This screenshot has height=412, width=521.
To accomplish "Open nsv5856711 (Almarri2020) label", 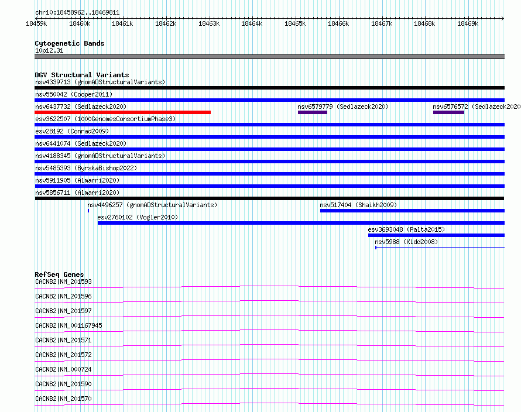I will (77, 193).
